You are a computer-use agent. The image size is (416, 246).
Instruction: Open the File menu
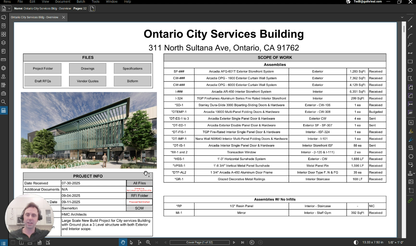click(20, 2)
